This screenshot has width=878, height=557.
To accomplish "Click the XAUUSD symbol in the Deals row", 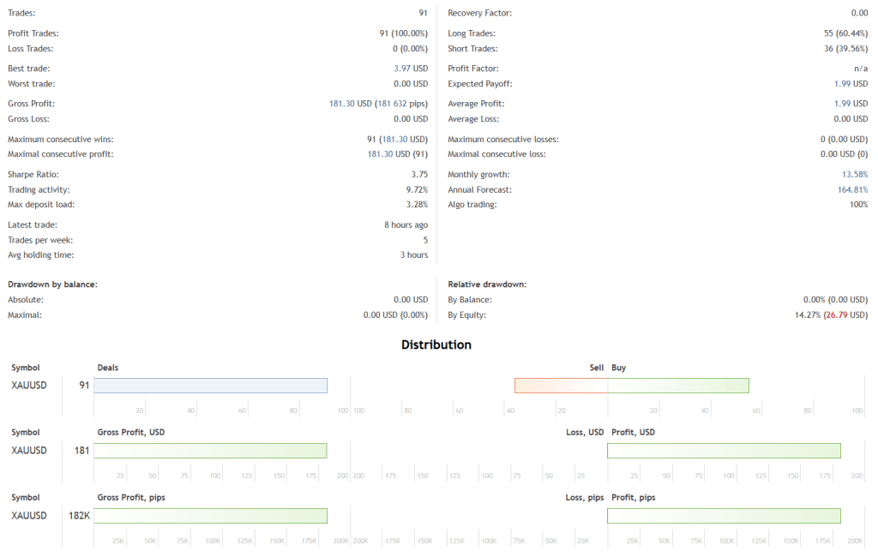I will (28, 385).
